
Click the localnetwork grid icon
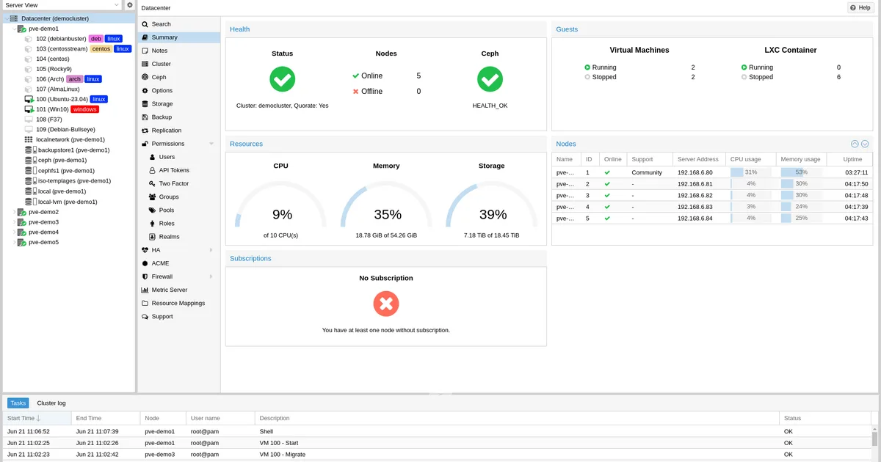(x=29, y=139)
